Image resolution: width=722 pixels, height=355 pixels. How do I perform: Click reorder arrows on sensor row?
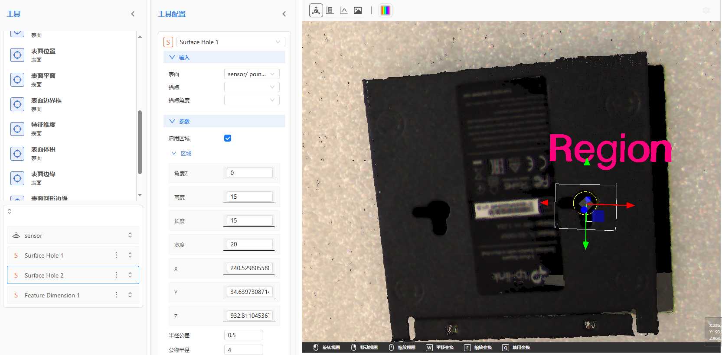(130, 235)
